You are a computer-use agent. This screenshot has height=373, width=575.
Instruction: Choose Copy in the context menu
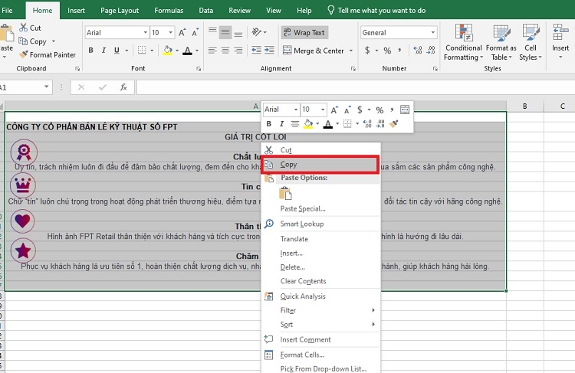pos(320,165)
